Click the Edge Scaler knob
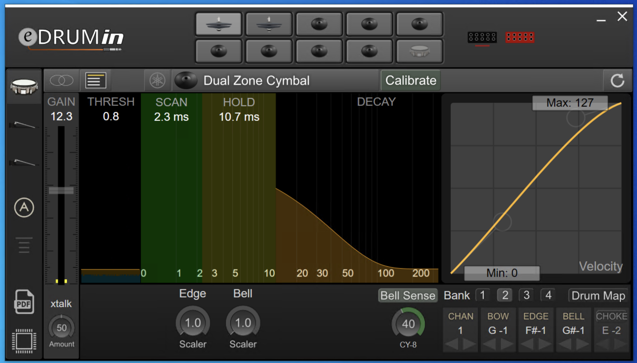 (193, 323)
